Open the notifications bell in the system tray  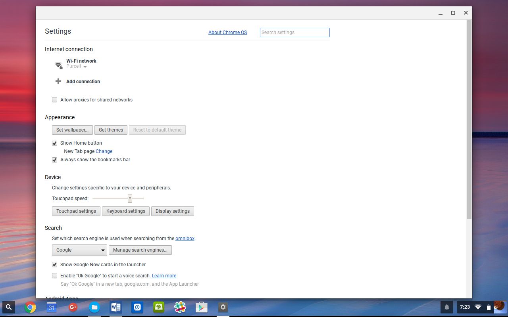[447, 307]
